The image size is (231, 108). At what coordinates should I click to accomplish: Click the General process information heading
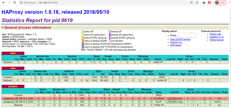26,28
